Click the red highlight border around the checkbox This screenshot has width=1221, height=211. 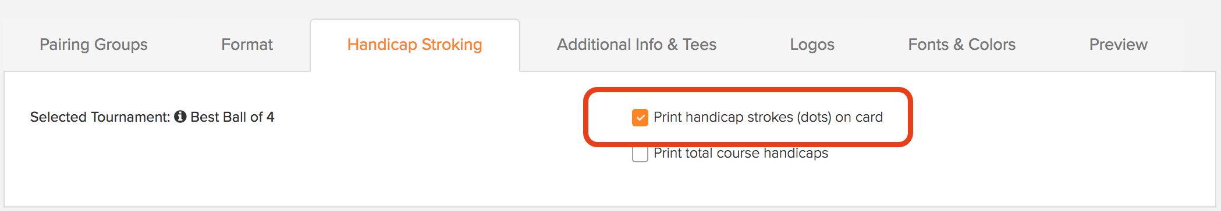(x=748, y=90)
